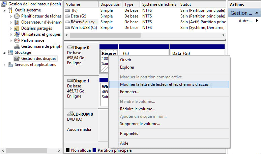Open Propriétés from the context menu

(129, 133)
